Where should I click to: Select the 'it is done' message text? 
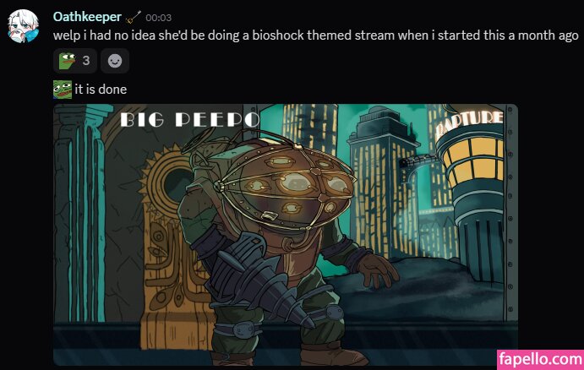(x=101, y=90)
